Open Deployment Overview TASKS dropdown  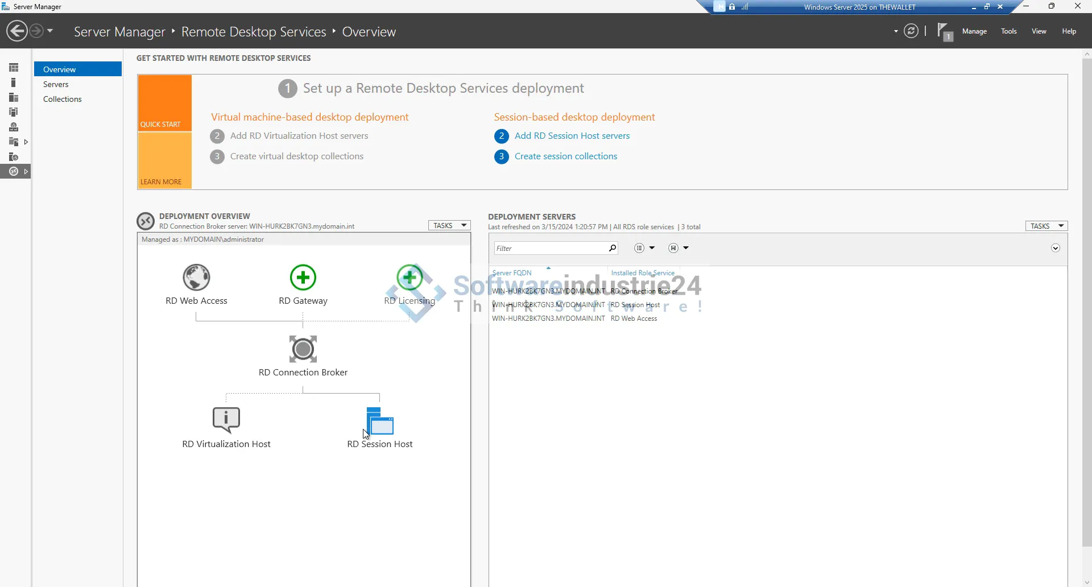(x=449, y=226)
